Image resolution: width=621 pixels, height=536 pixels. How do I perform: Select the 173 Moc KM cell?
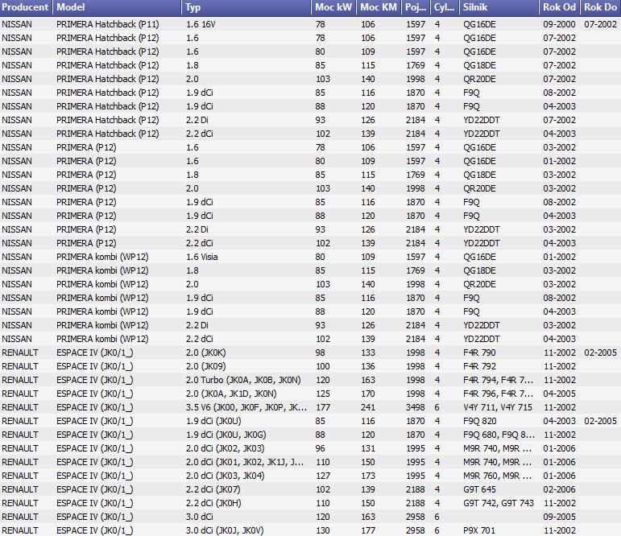click(x=368, y=476)
